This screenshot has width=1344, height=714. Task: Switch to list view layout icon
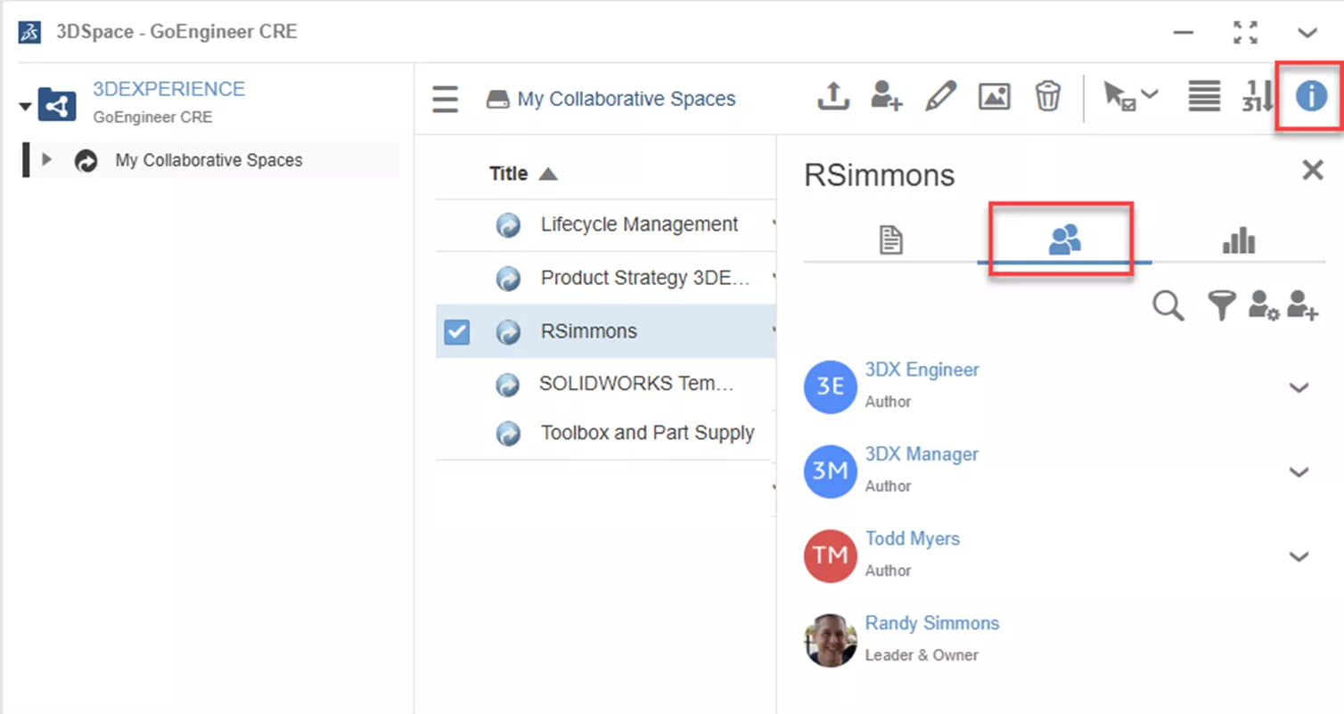click(x=1203, y=96)
